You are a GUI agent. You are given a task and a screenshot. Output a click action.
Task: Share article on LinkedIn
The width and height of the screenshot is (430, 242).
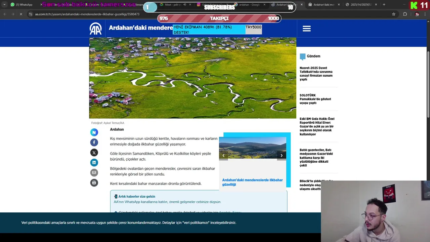94,163
